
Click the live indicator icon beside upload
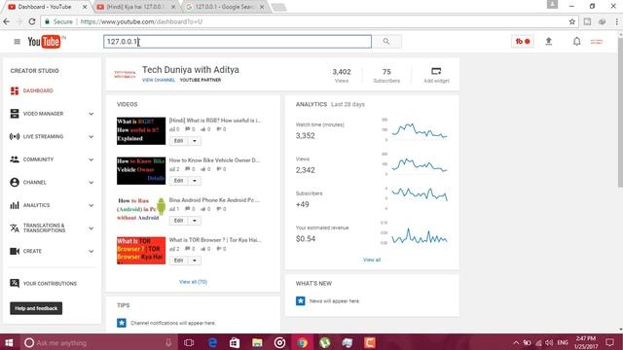tap(523, 41)
